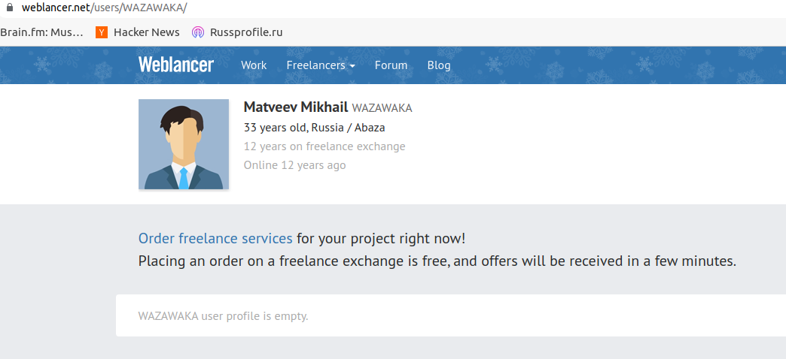Click the WAZAWAKA username label

click(382, 108)
